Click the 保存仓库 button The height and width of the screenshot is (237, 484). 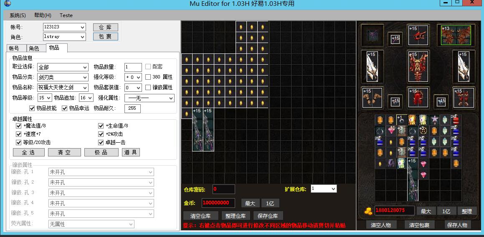point(268,216)
